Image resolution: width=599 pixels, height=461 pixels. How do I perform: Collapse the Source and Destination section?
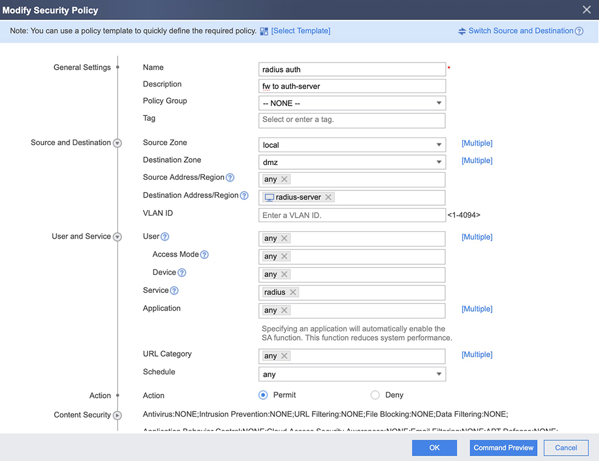(x=117, y=143)
